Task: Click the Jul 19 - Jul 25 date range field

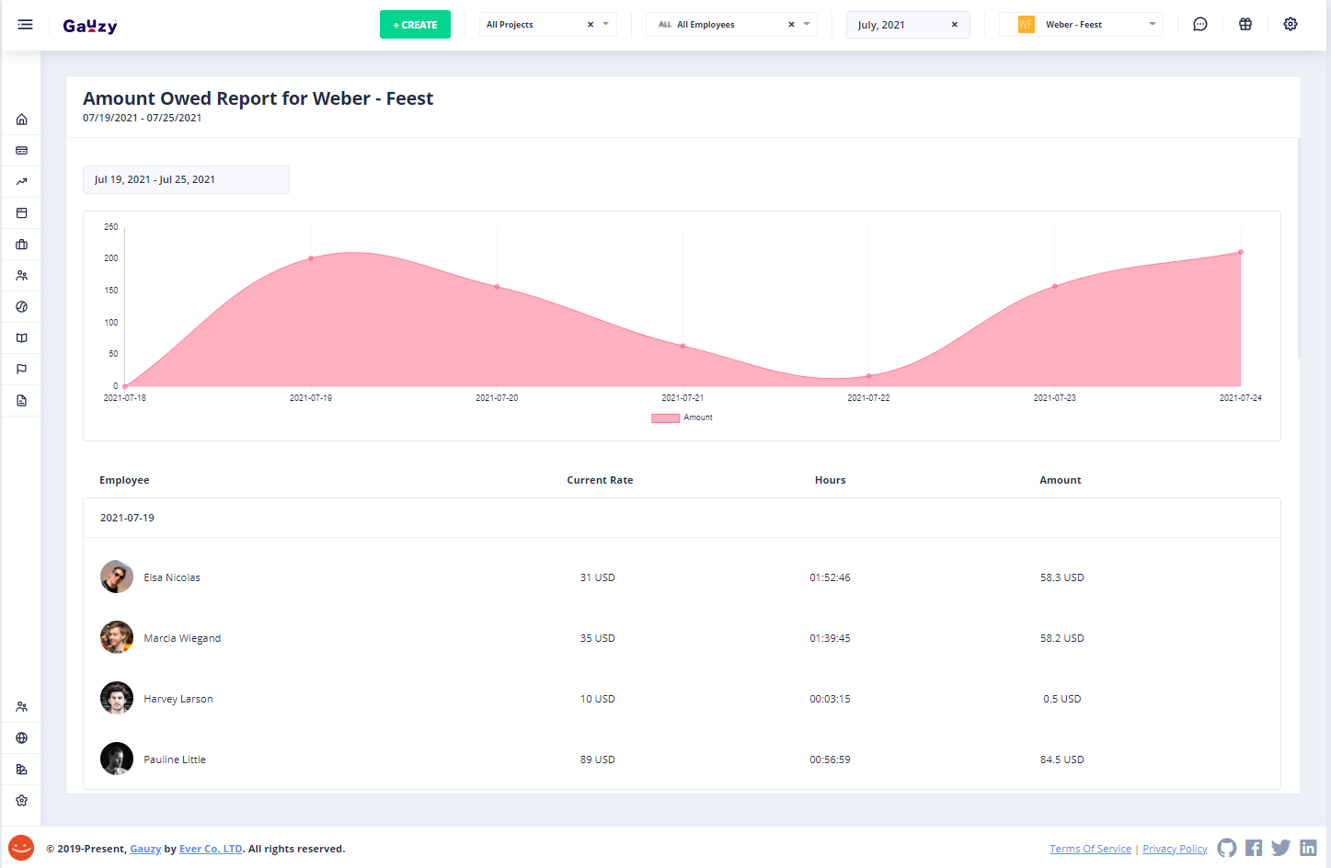Action: (x=186, y=180)
